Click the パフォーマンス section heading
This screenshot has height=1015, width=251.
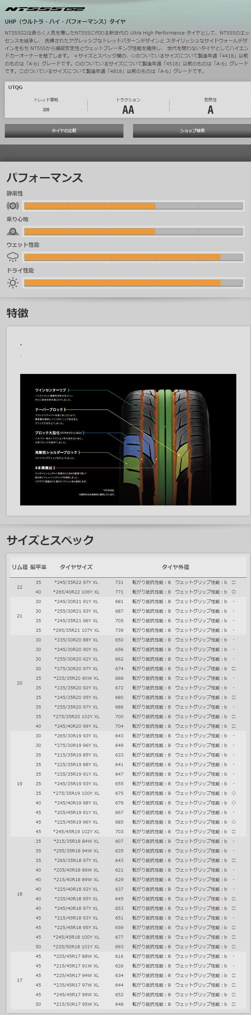point(45,178)
